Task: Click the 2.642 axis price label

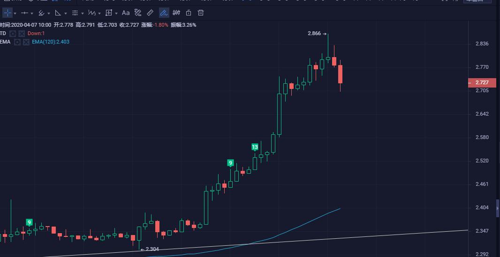Action: (x=482, y=114)
